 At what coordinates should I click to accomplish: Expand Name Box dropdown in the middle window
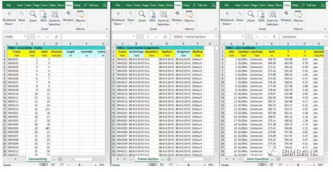click(134, 37)
